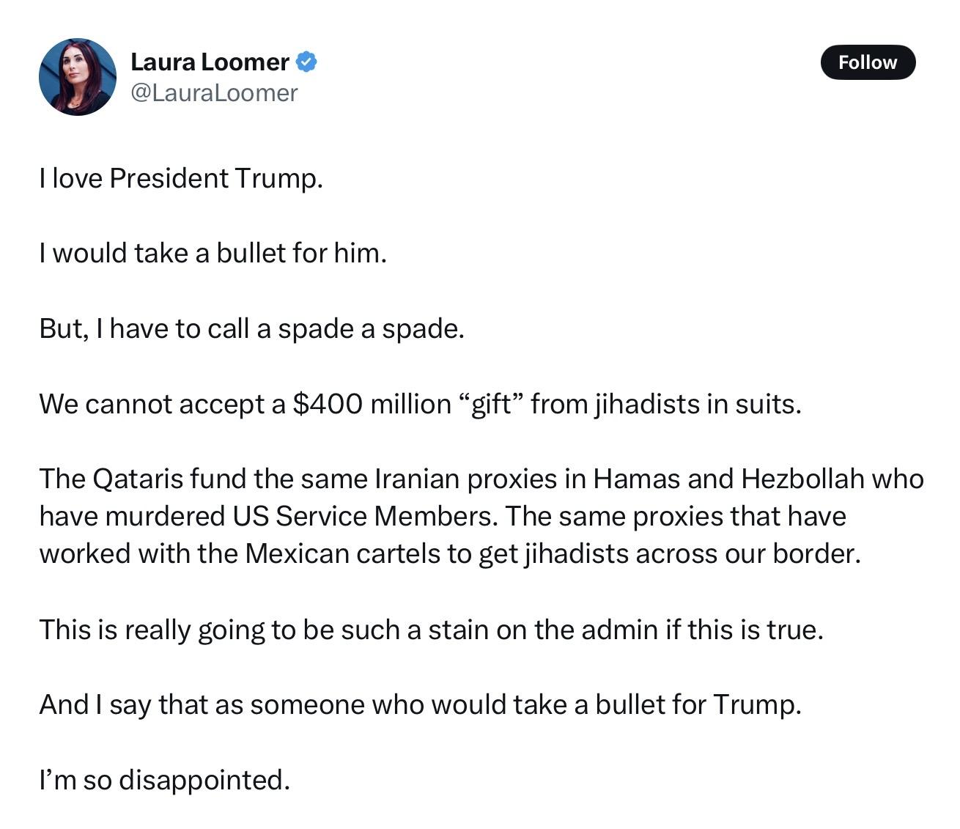Click the line "I love President Trump."
Image resolution: width=960 pixels, height=829 pixels.
pyautogui.click(x=181, y=178)
